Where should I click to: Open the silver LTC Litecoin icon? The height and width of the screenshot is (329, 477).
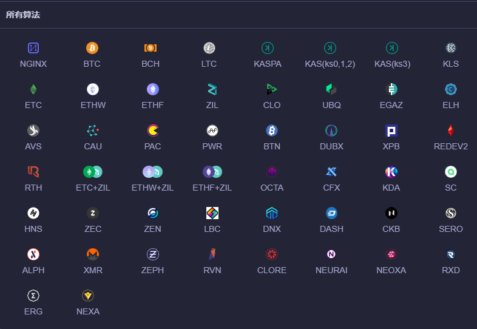coord(209,48)
